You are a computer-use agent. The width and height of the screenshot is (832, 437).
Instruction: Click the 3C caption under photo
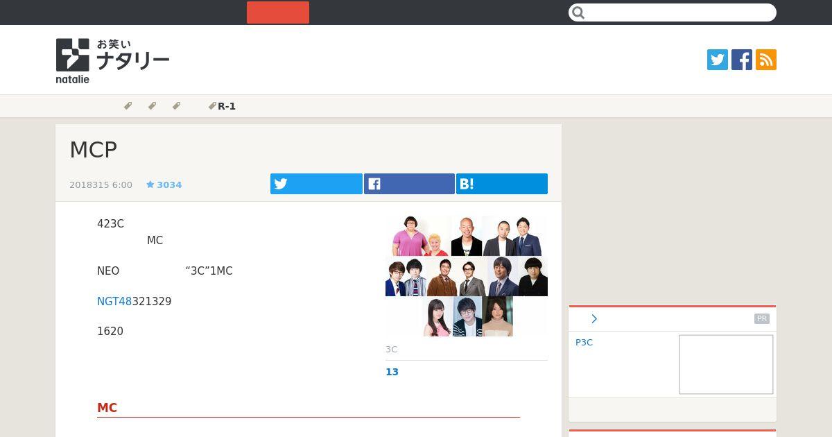(392, 349)
